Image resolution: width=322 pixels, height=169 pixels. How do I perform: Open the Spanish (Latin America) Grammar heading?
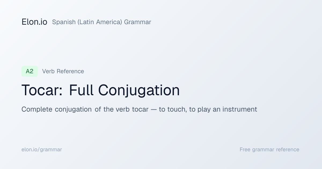(x=101, y=22)
